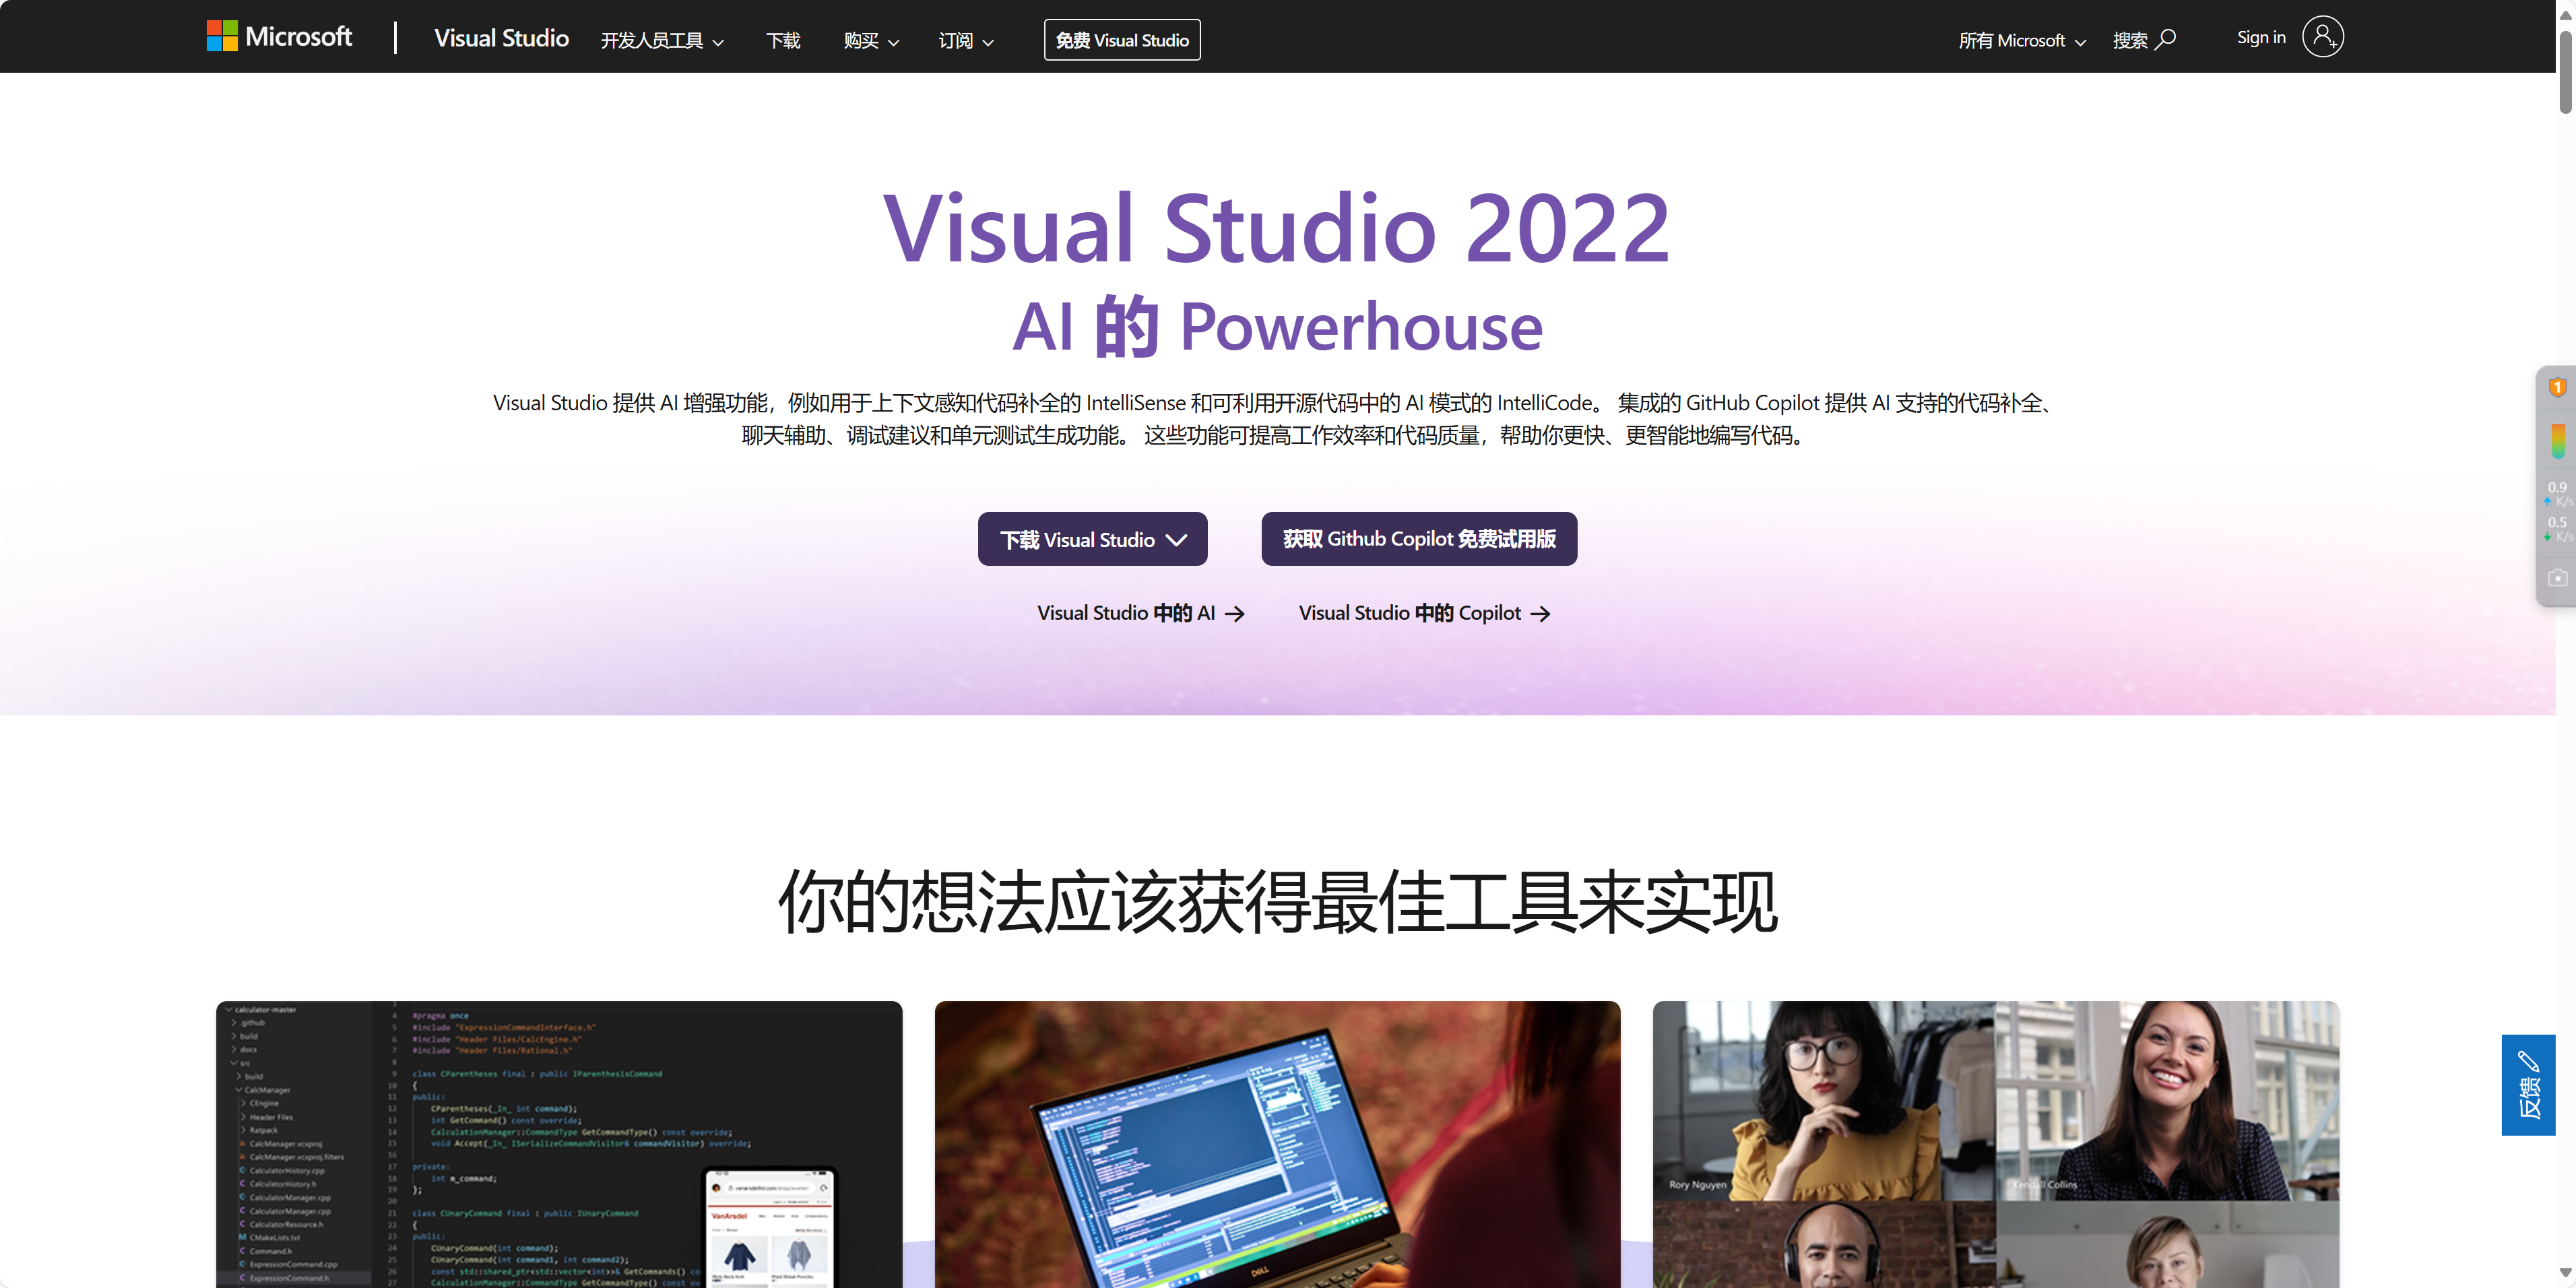This screenshot has width=2576, height=1288.
Task: Click 免费 Visual Studio button
Action: point(1122,40)
